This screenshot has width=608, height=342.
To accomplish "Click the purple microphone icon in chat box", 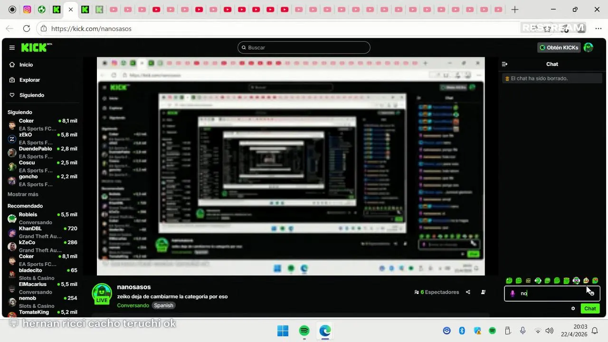I will point(513,294).
